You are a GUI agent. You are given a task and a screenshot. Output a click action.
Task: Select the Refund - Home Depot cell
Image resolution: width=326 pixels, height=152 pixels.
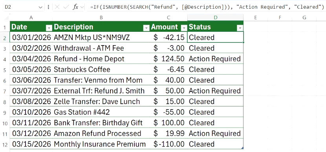[101, 59]
